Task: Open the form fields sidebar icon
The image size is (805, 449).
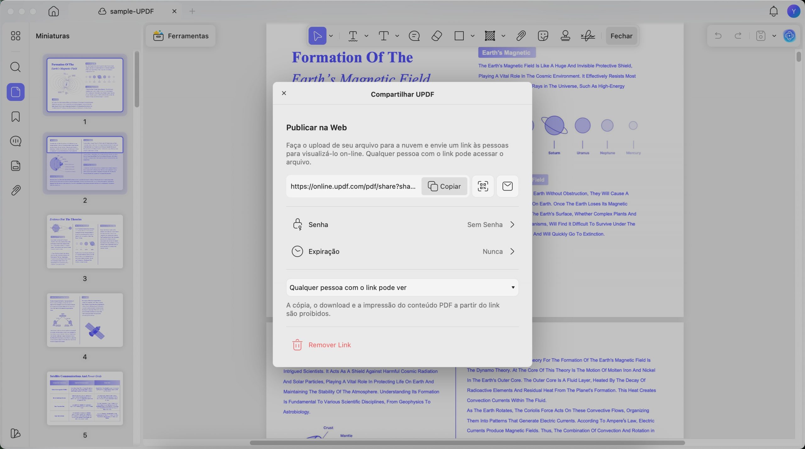Action: (15, 166)
